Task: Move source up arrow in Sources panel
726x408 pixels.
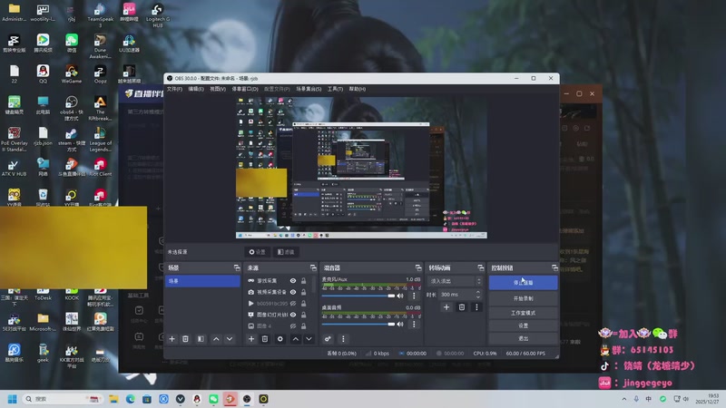Action: [x=296, y=339]
